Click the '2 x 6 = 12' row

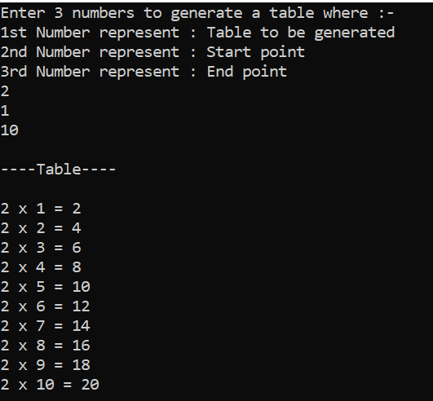tap(46, 306)
